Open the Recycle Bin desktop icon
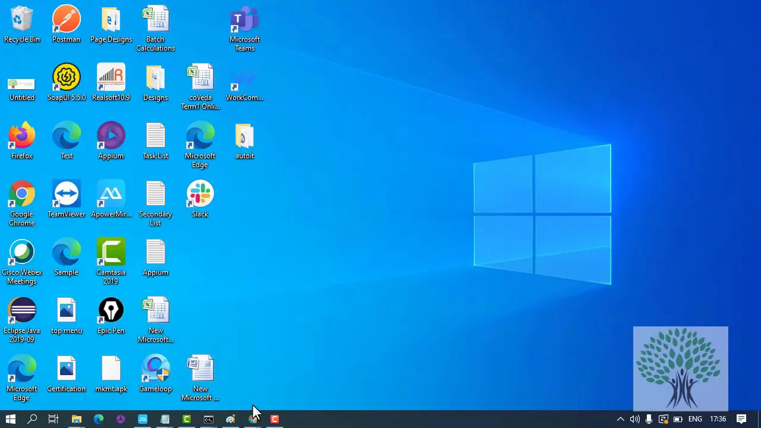The image size is (761, 428). point(22,25)
